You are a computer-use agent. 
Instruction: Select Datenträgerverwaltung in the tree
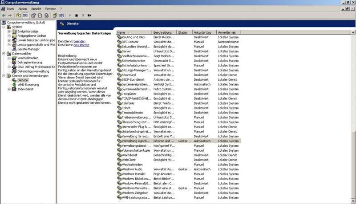point(33,71)
